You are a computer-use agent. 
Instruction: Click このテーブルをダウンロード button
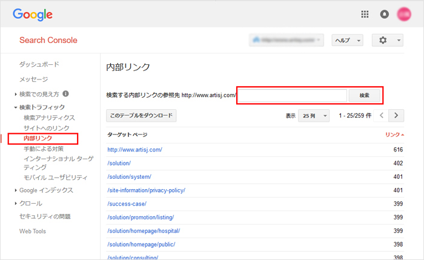point(141,116)
